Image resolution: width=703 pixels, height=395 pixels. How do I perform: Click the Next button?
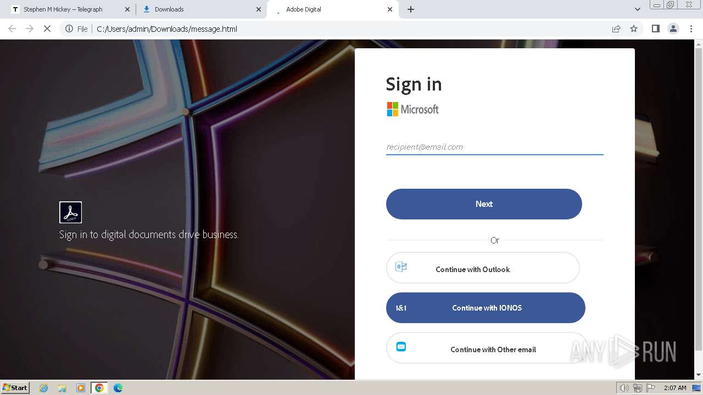coord(484,204)
